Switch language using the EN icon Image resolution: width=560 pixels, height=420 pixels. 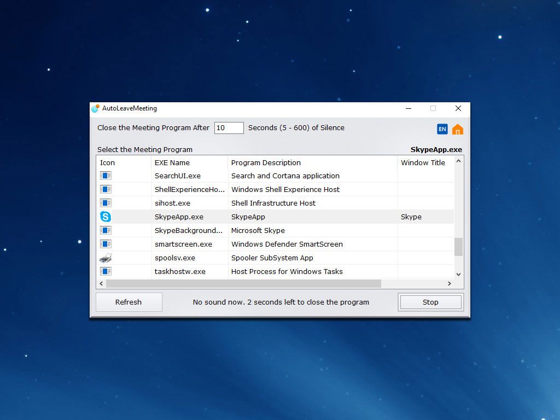click(442, 129)
